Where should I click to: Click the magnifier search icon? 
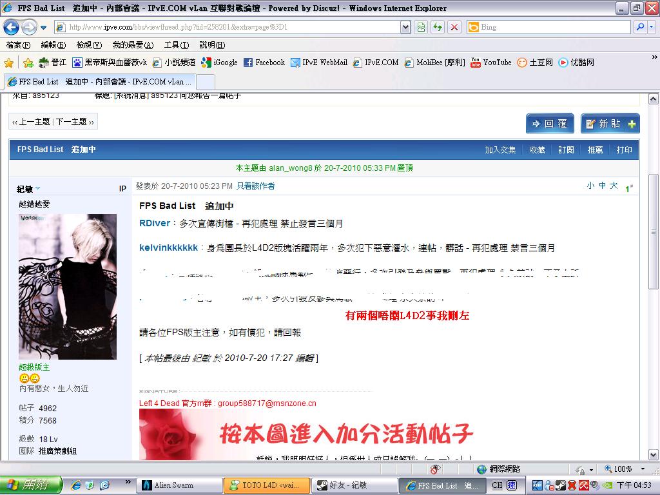(640, 27)
